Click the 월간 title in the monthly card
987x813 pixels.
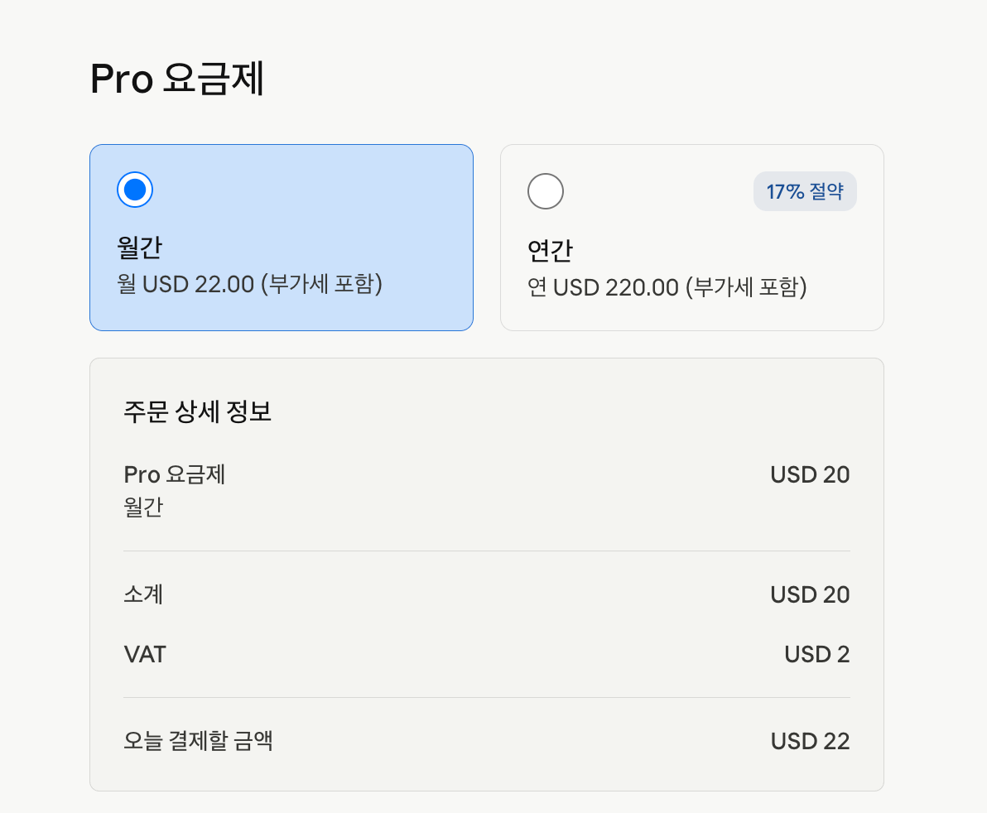[x=140, y=248]
